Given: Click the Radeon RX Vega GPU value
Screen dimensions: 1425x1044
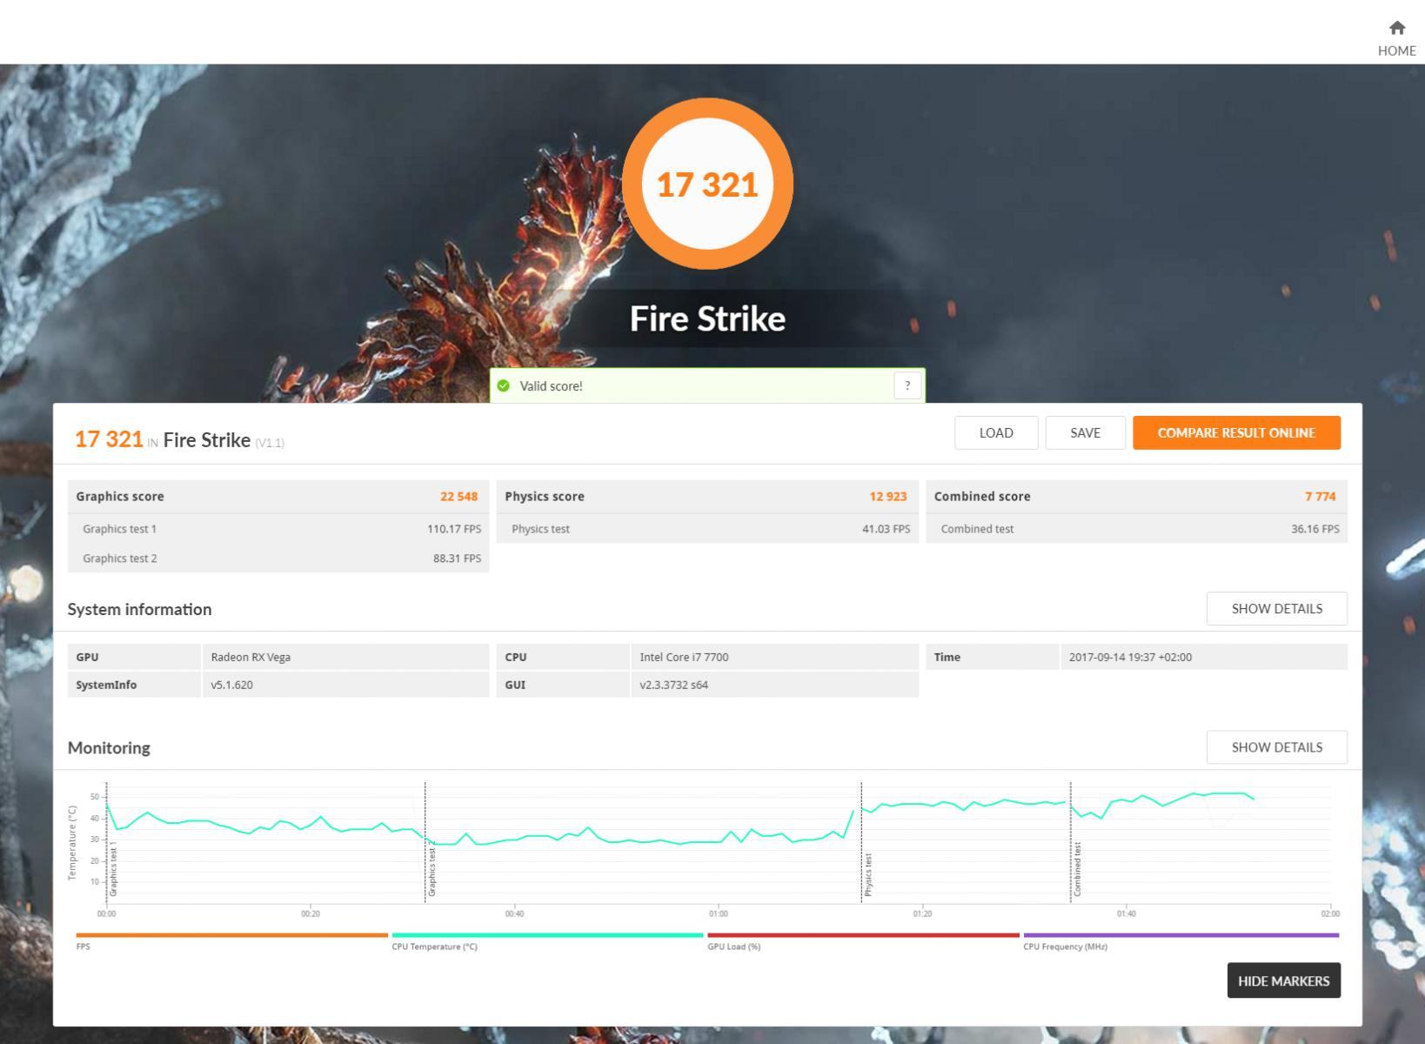Looking at the screenshot, I should click(251, 657).
